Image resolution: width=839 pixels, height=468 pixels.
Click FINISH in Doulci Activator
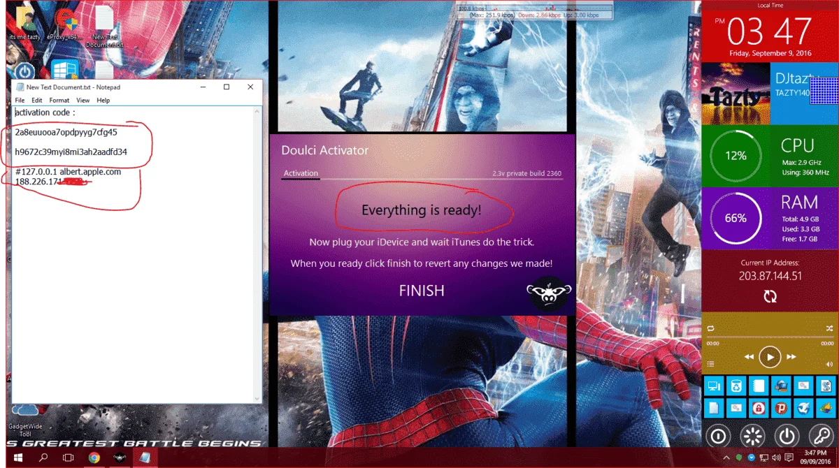[x=422, y=291]
